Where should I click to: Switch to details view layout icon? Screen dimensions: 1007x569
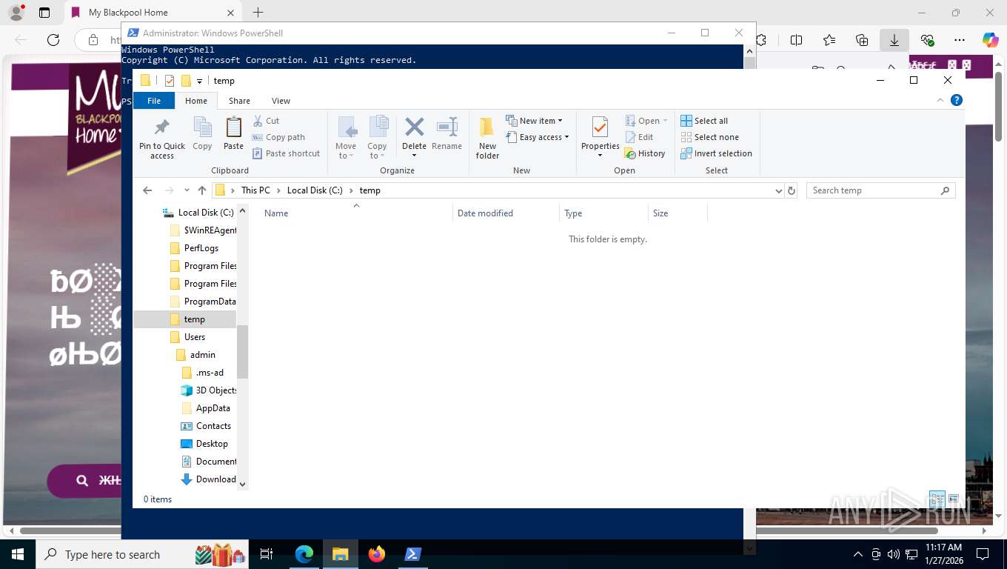(937, 499)
